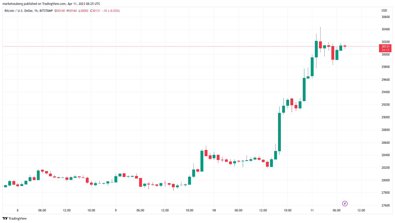Viewport: 395px width, 223px height.
Task: Click the close price value C30131
Action: 95,11
